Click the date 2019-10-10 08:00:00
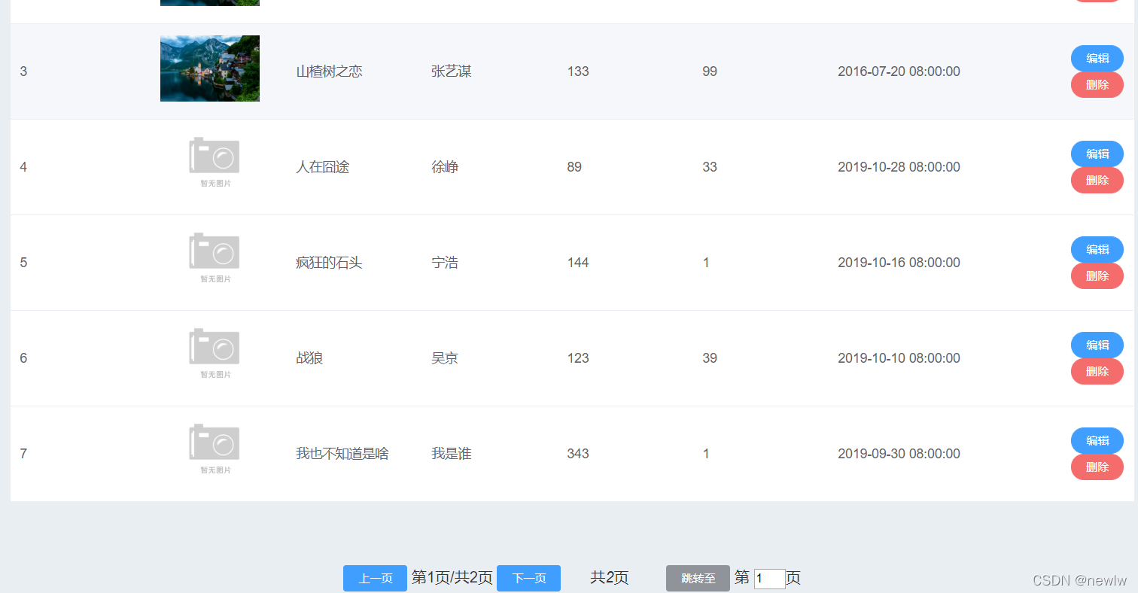 pos(899,358)
